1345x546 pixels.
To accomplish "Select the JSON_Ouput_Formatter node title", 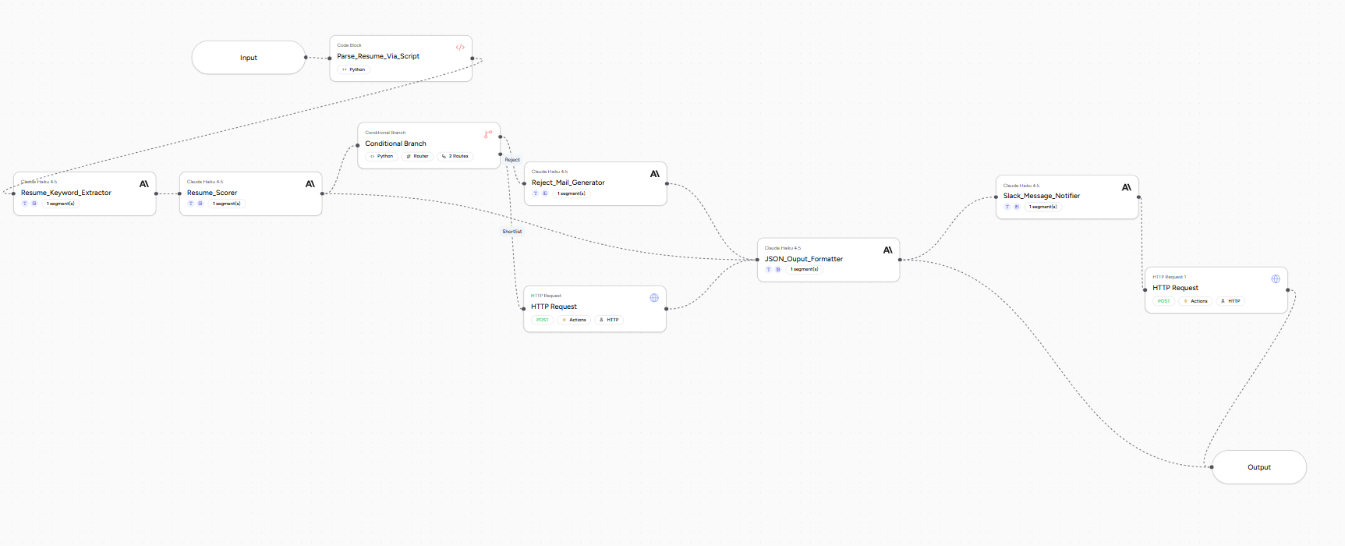I will [x=804, y=259].
